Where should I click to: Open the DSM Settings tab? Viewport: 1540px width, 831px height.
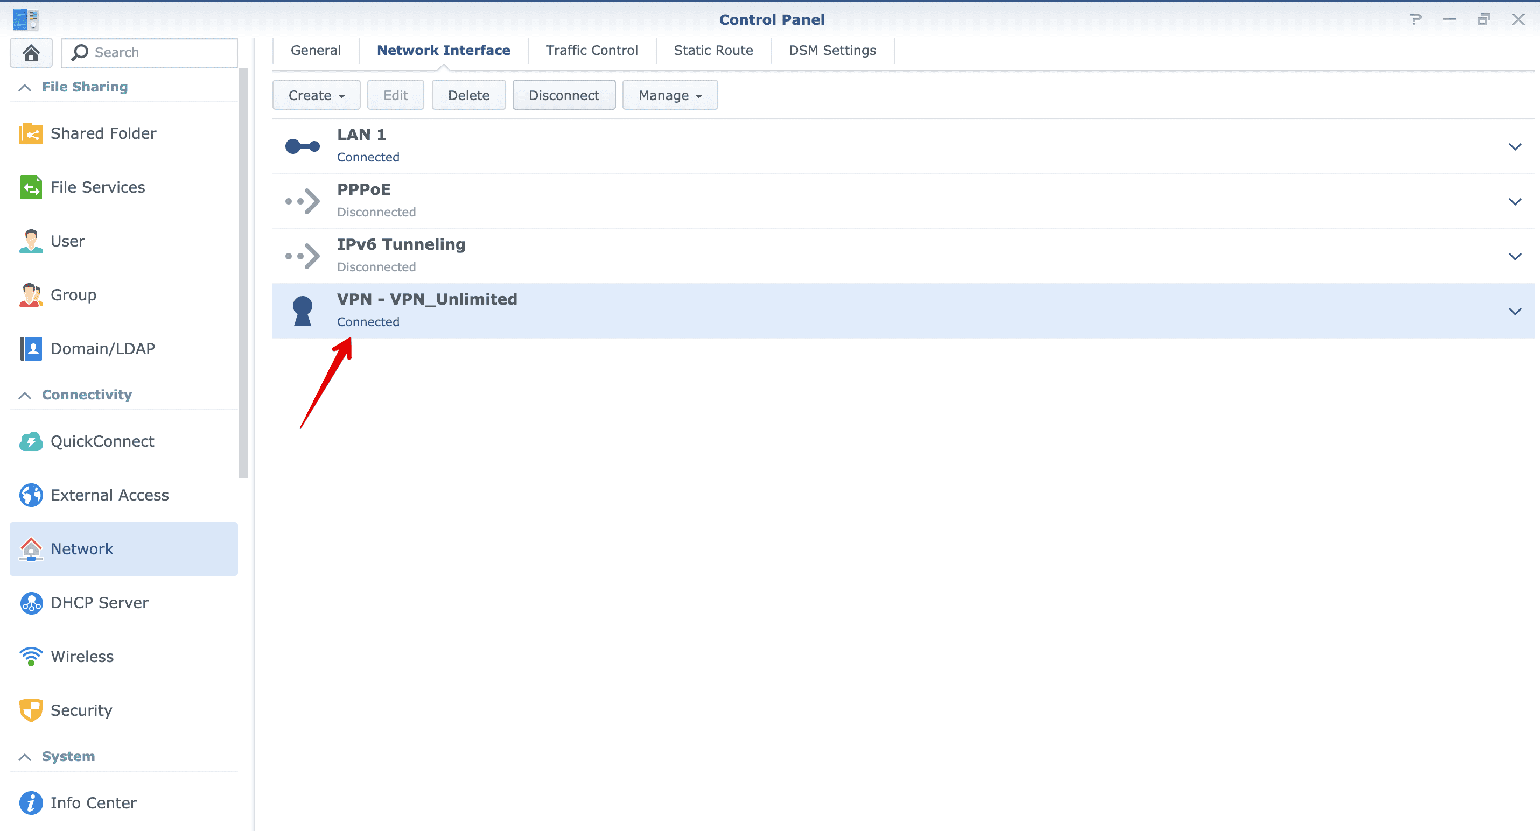832,50
